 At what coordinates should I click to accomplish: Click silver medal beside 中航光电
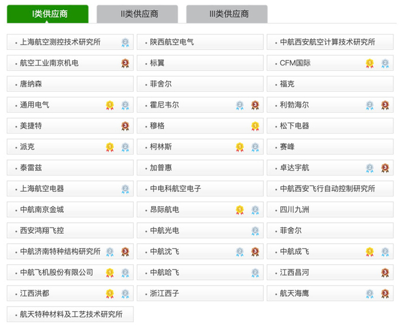point(255,231)
